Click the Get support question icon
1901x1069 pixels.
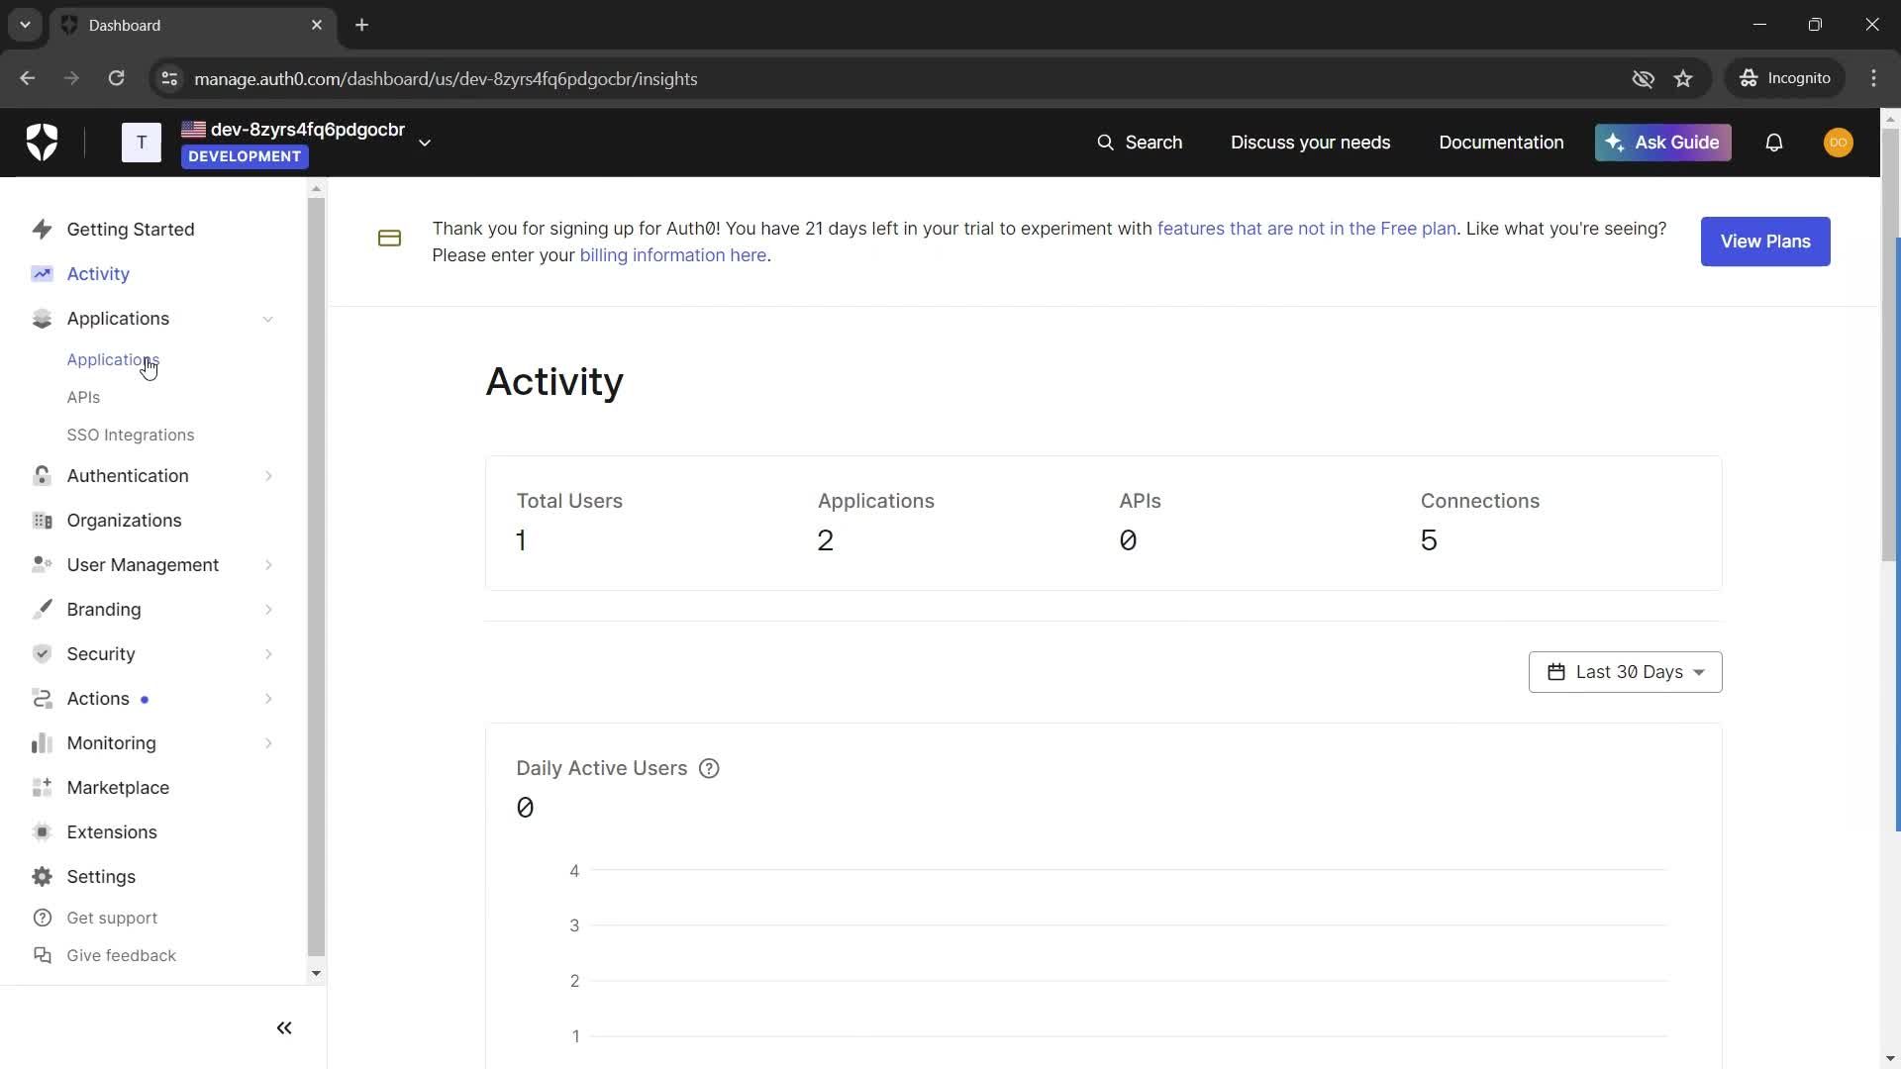(42, 919)
